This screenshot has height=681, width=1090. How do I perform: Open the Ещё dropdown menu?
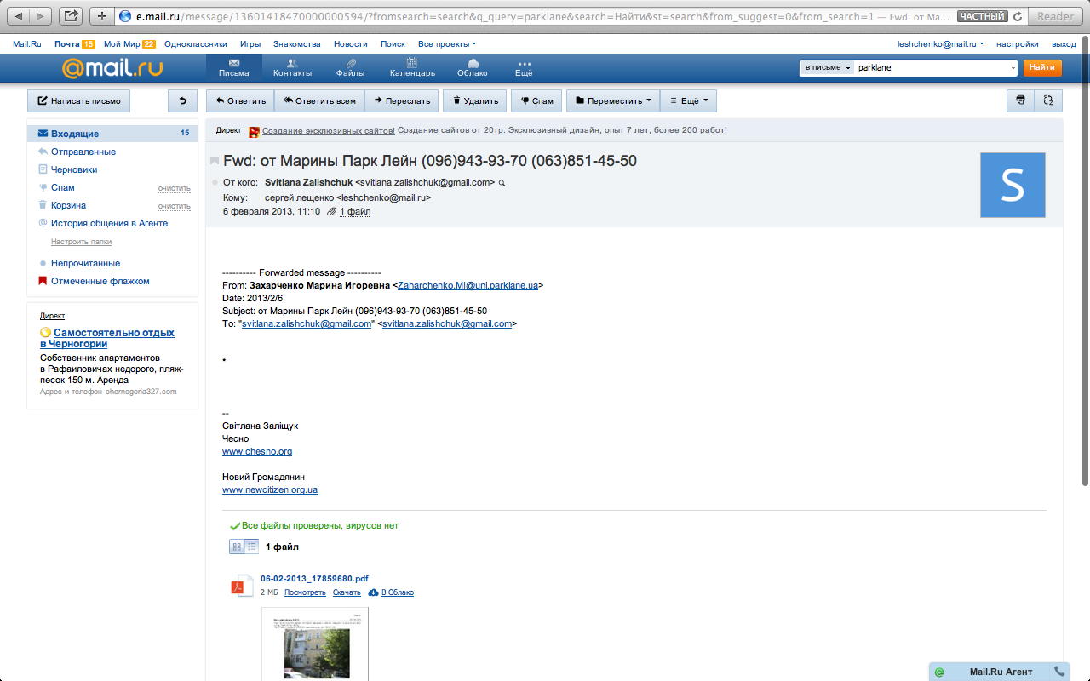688,100
